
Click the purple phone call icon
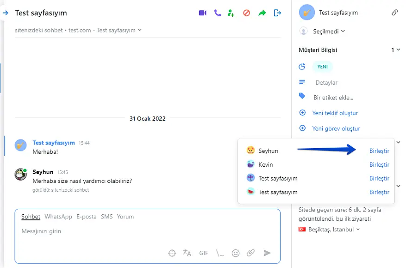pos(218,13)
